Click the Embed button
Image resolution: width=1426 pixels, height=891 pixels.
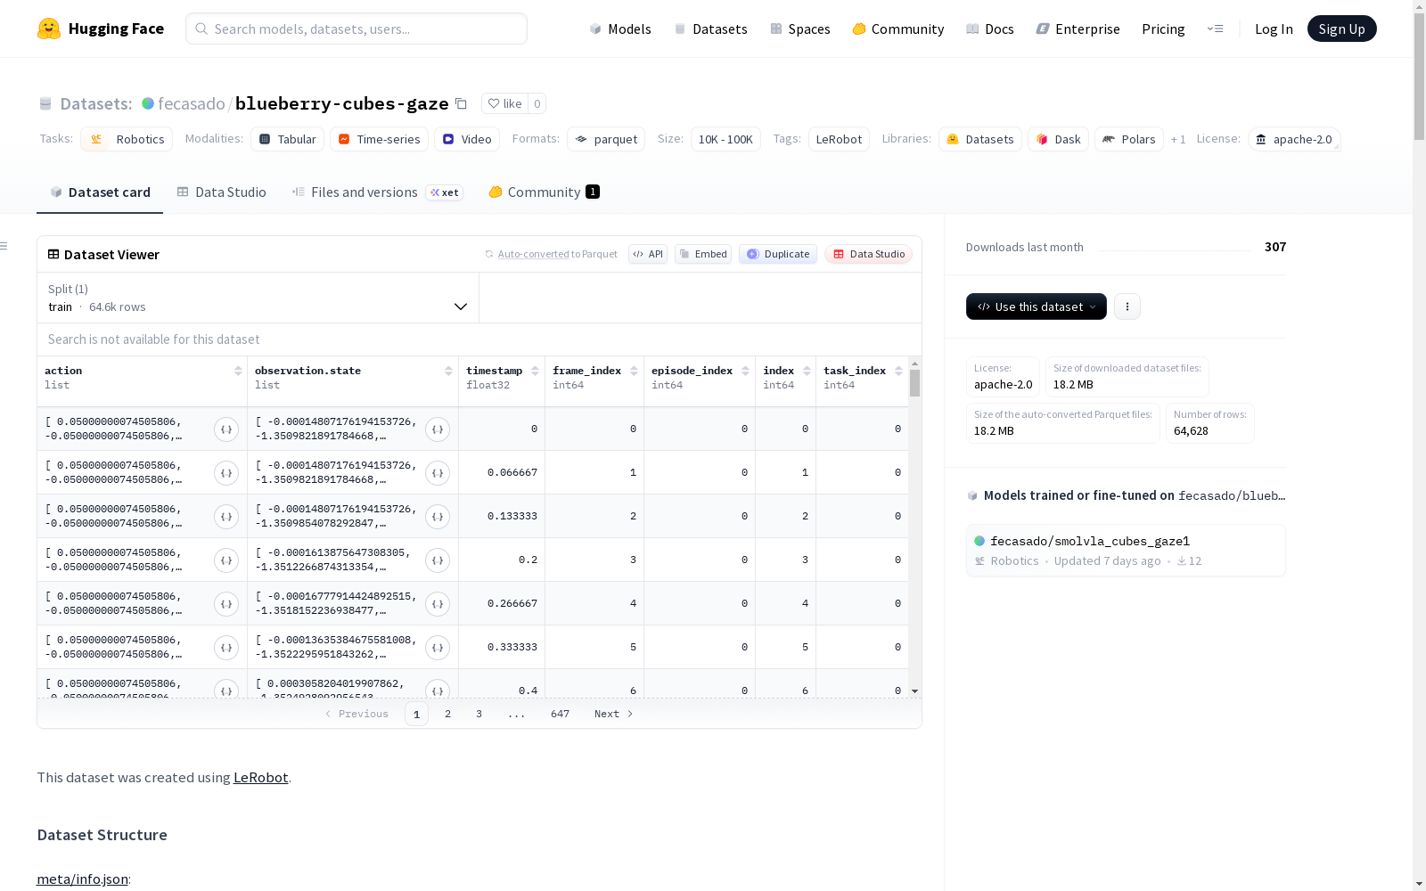(703, 254)
